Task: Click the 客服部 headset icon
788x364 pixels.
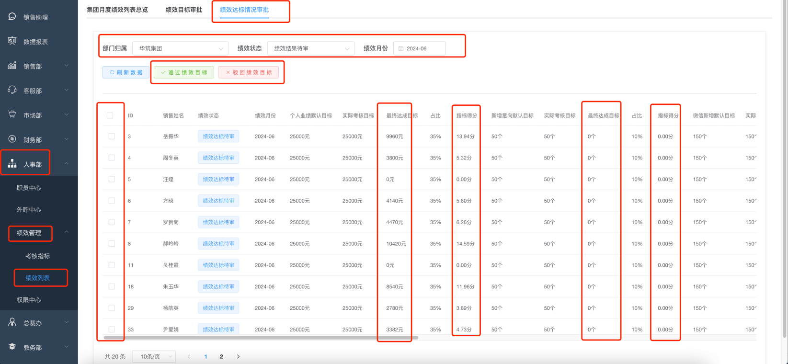Action: click(x=12, y=90)
